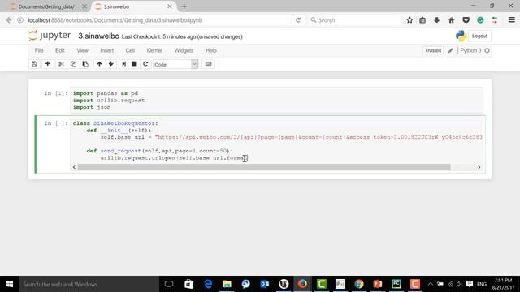Viewport: 520px width, 292px height.
Task: Open the File menu
Action: coord(39,50)
